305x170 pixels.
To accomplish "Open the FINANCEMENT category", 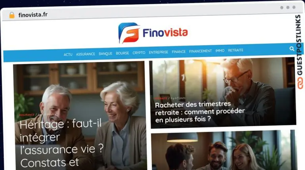I will point(200,51).
